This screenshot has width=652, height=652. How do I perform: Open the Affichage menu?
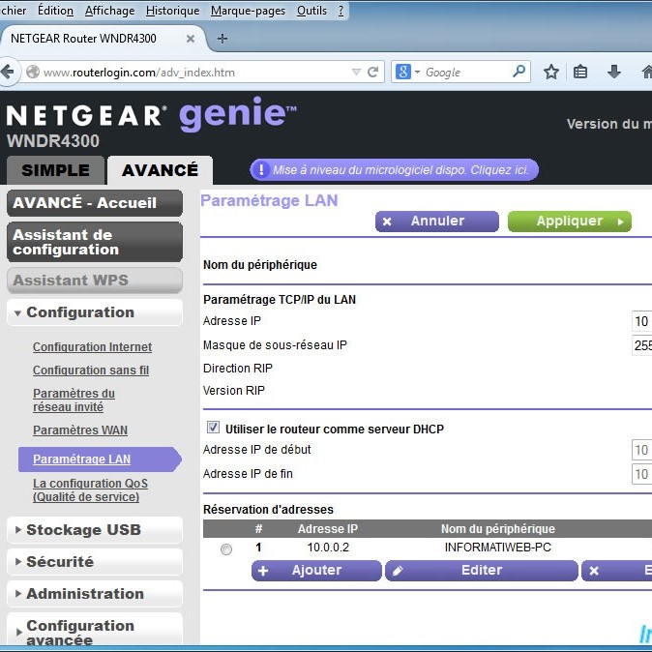(109, 11)
